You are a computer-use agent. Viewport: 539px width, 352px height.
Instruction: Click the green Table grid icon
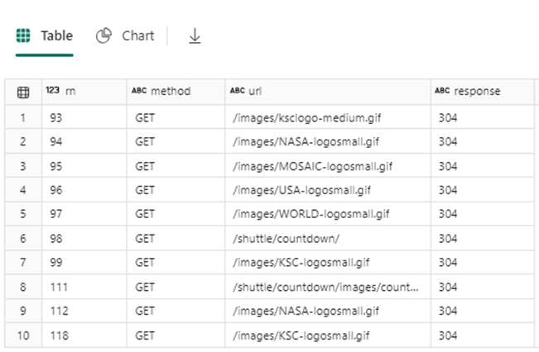point(23,36)
